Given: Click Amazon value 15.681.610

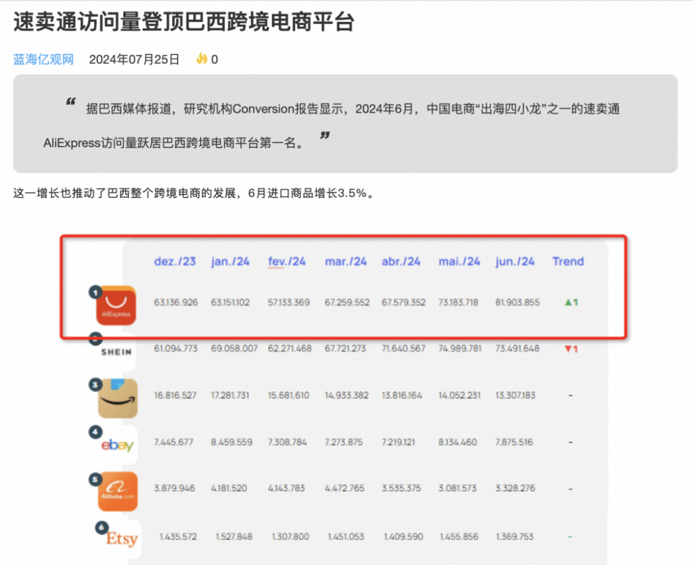Looking at the screenshot, I should pos(289,395).
